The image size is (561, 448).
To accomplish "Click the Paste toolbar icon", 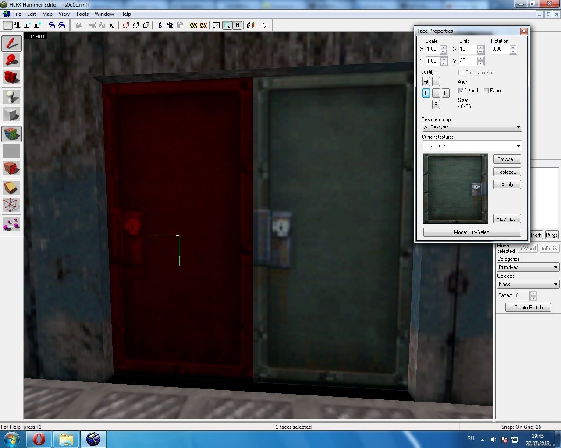I will [x=180, y=25].
